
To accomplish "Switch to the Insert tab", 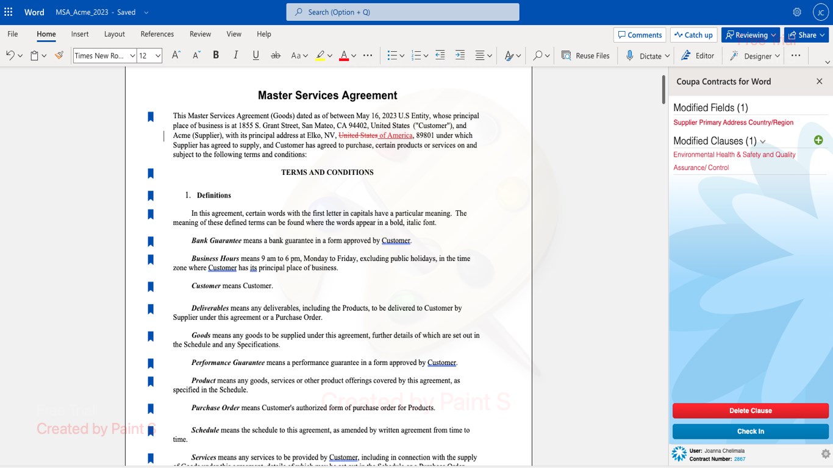I will click(80, 34).
